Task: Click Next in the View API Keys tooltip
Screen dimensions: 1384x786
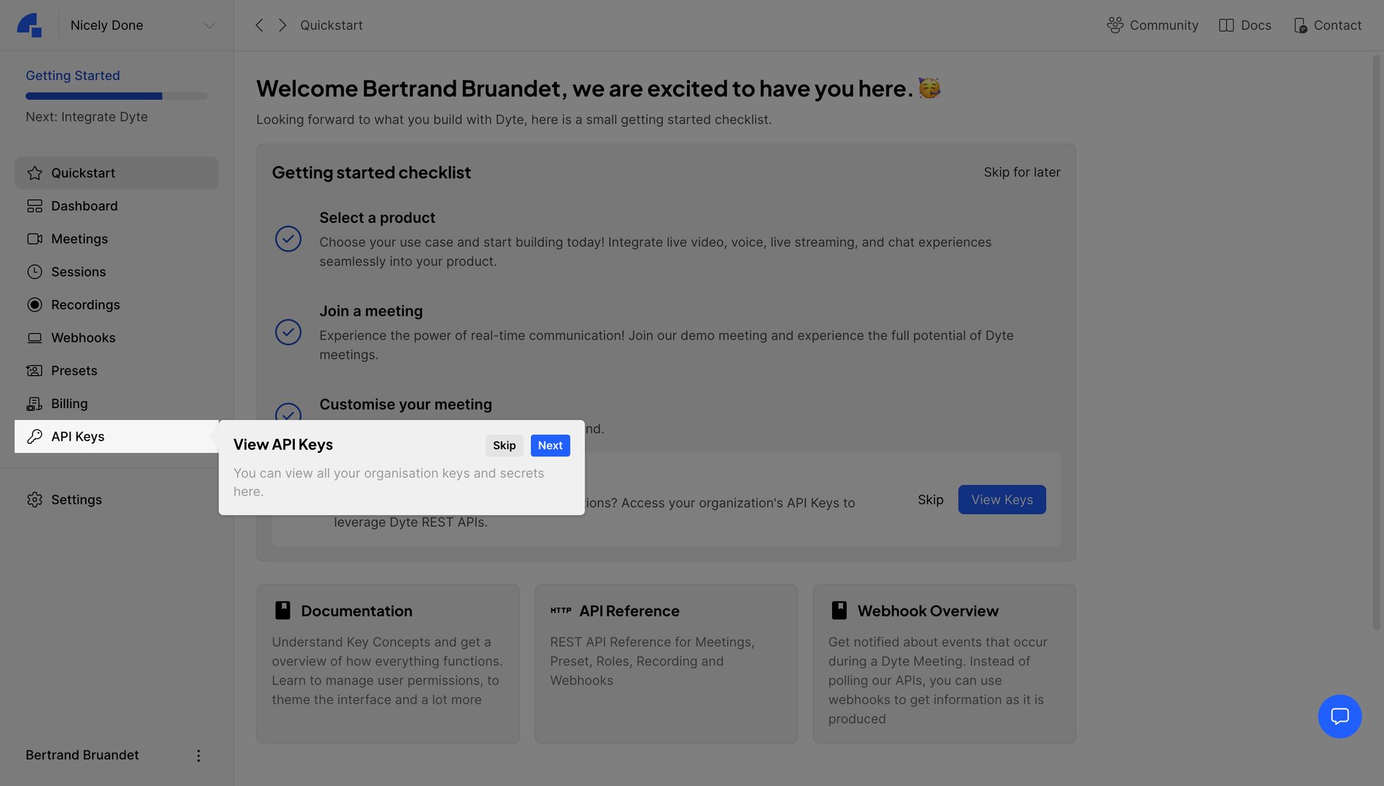Action: coord(550,446)
